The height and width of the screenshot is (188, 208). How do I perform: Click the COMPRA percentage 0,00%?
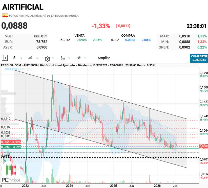146,40
